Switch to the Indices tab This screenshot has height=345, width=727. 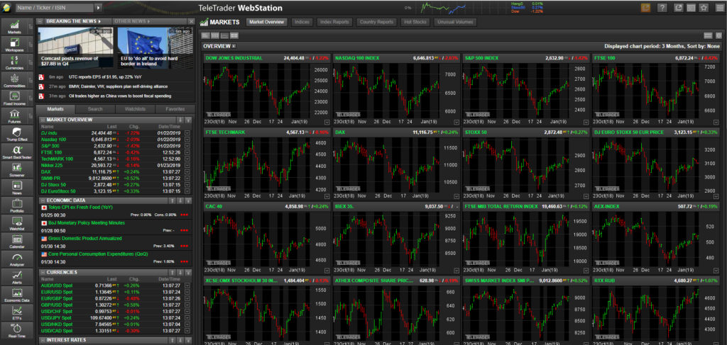point(302,22)
